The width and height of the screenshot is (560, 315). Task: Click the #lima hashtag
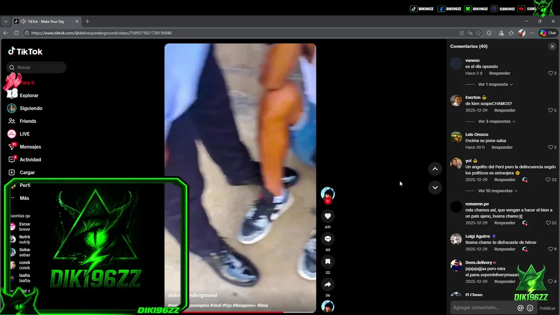pyautogui.click(x=262, y=305)
